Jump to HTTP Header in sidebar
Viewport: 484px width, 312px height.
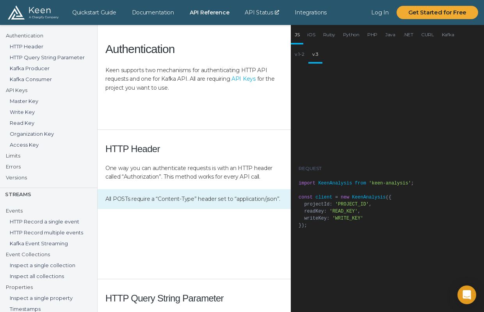coord(27,46)
